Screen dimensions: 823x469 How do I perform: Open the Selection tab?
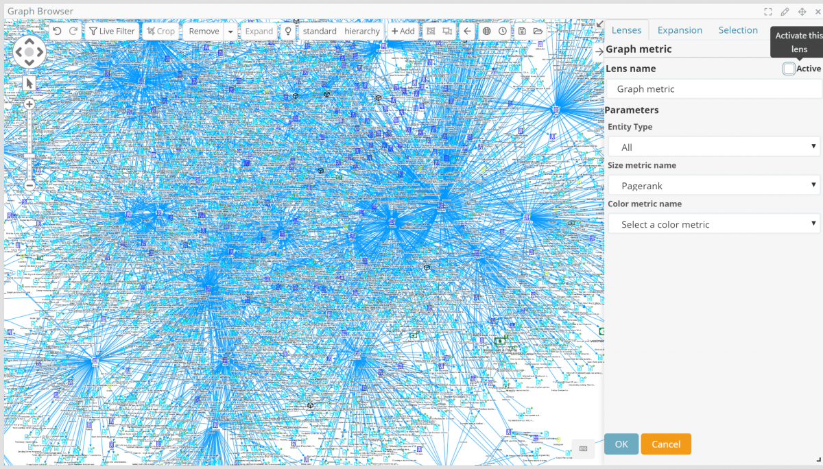point(738,30)
